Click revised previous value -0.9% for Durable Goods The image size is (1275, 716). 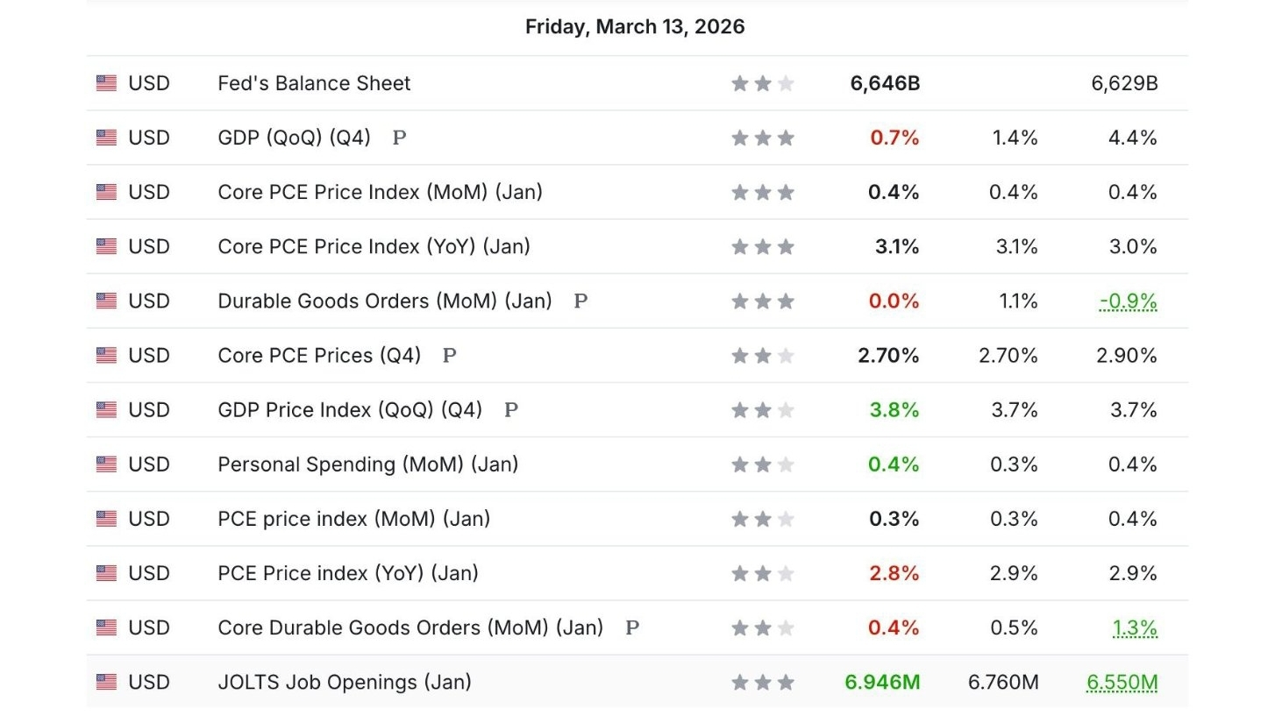click(1128, 301)
